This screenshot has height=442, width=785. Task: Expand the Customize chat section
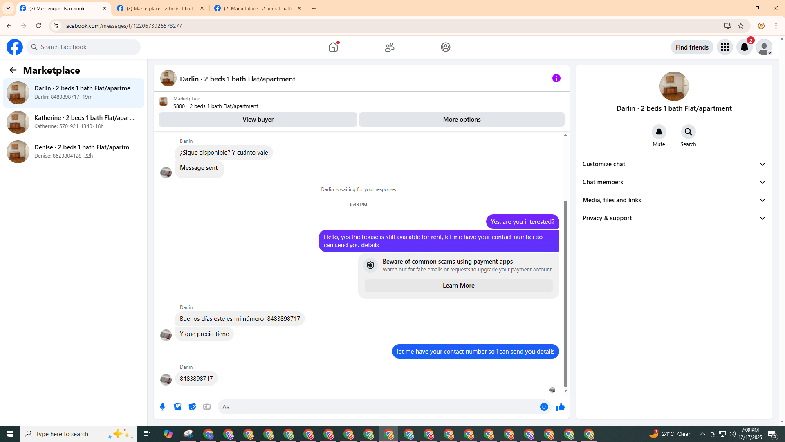(x=674, y=164)
